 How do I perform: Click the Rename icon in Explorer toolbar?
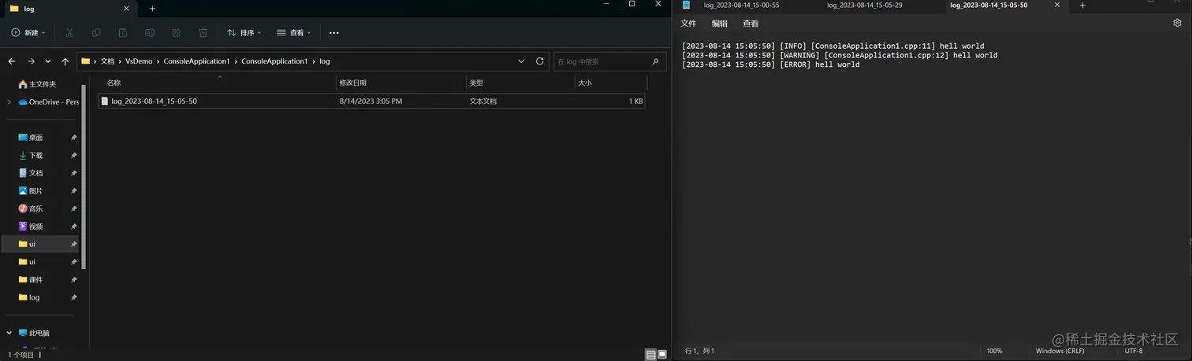coord(150,32)
